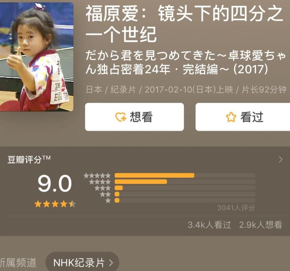Image resolution: width=290 pixels, height=271 pixels.
Task: Tap the heart-plus icon on 想看
Action: (x=121, y=117)
